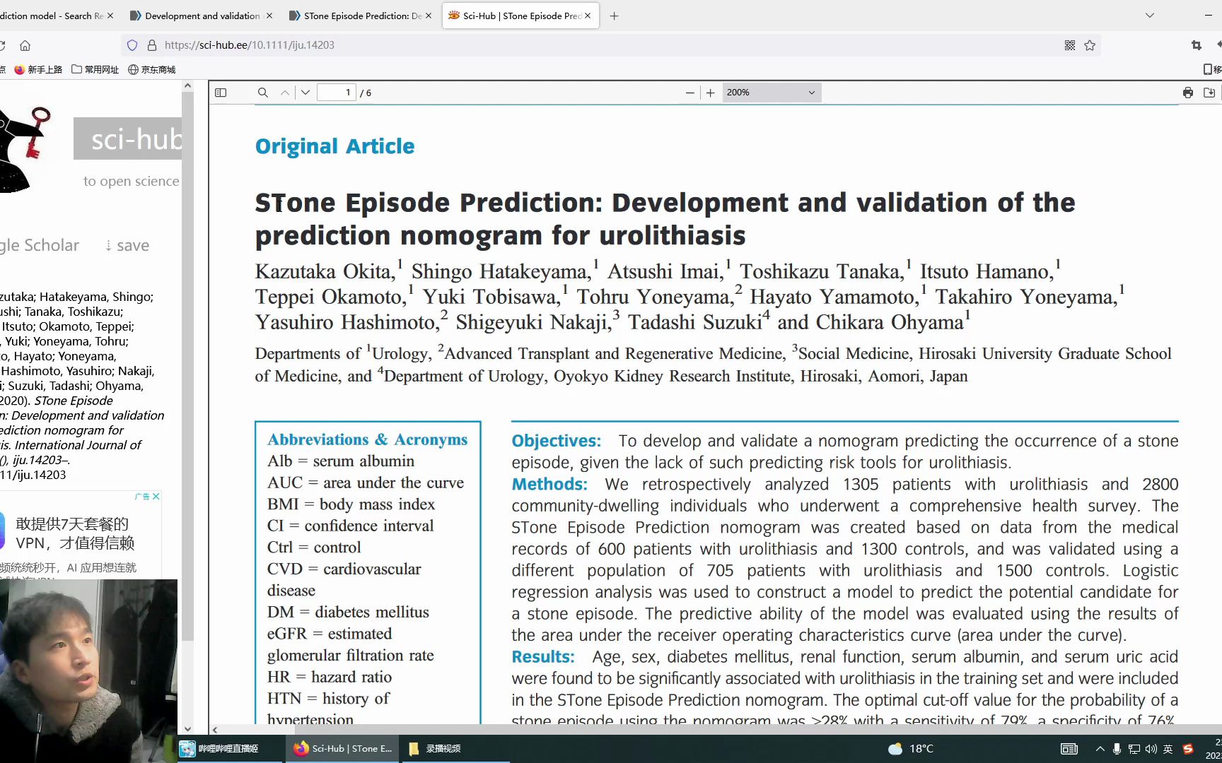
Task: Toggle the 英 input language indicator
Action: 1168,749
